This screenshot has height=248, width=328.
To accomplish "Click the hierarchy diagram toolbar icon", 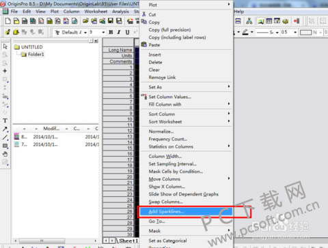I will coord(249,21).
